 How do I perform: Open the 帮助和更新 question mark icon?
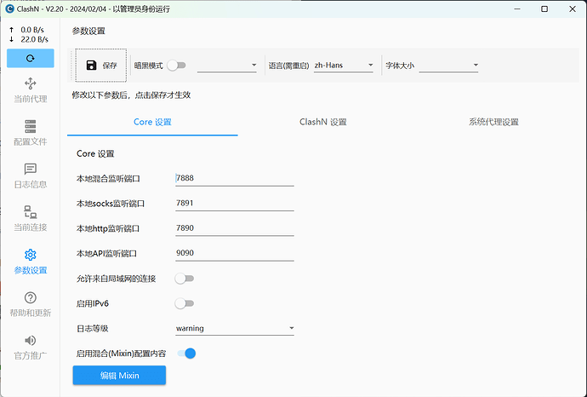[x=31, y=297]
